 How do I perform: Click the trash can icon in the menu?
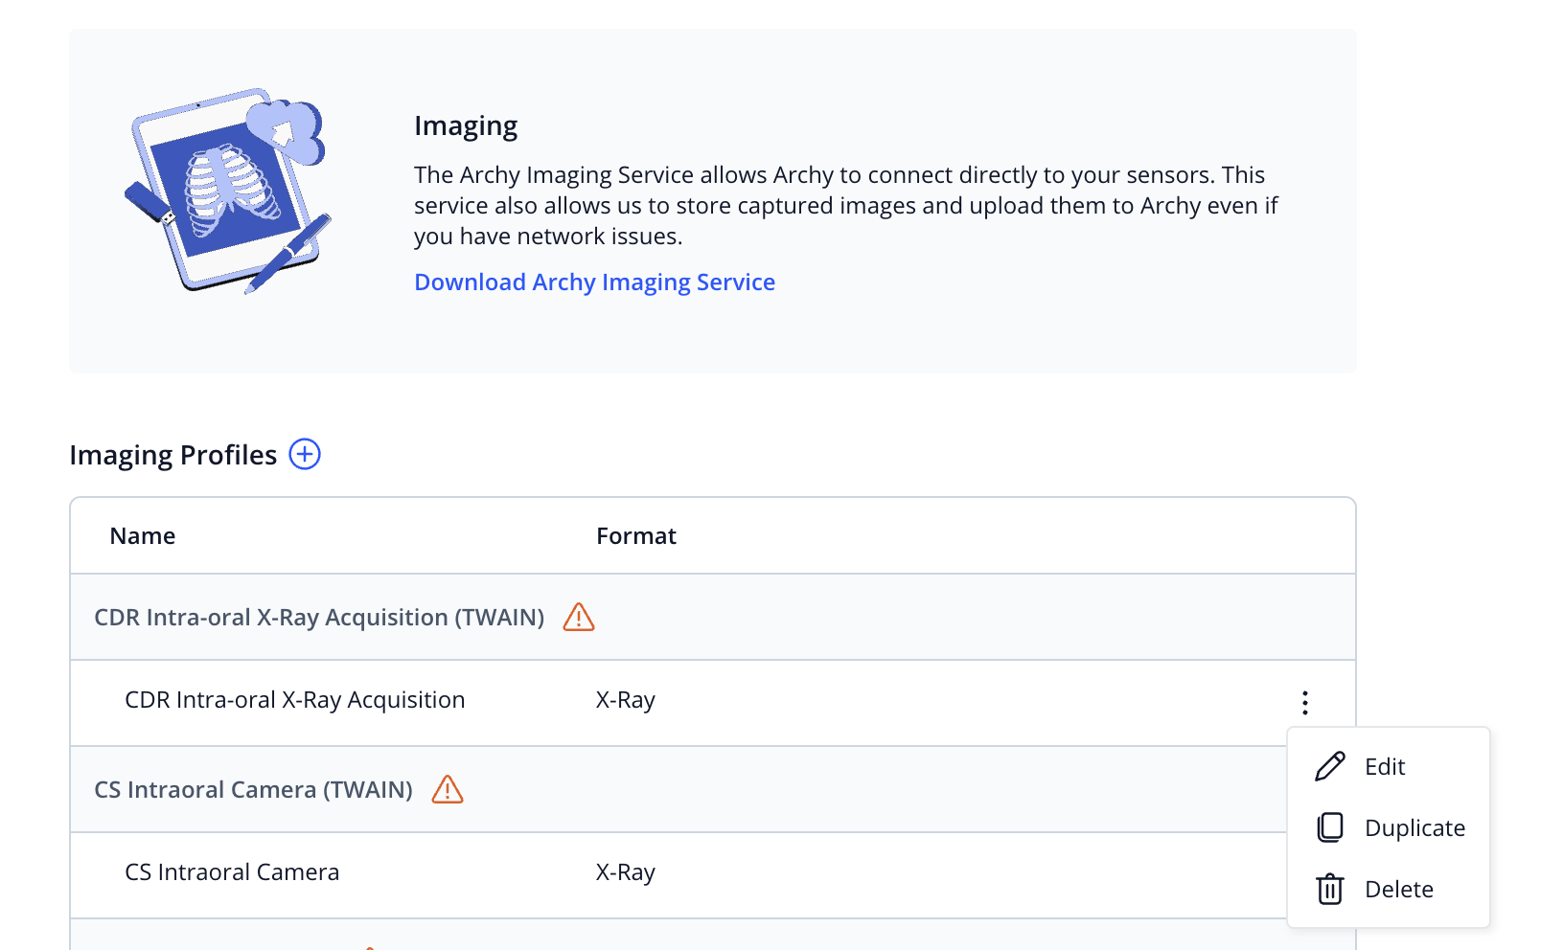click(1330, 889)
